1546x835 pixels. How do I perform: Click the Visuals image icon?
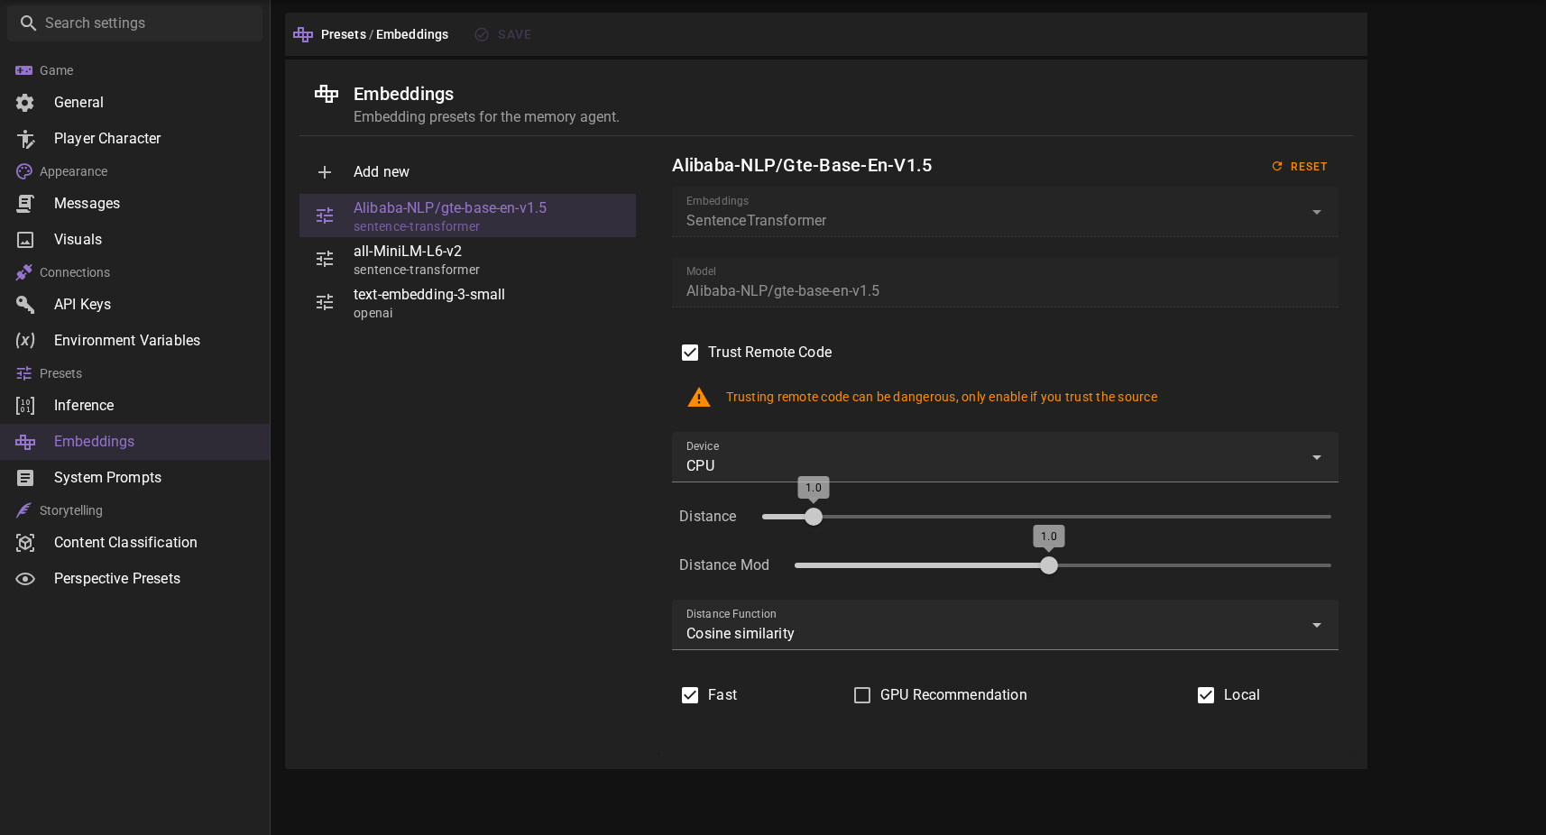click(x=25, y=240)
